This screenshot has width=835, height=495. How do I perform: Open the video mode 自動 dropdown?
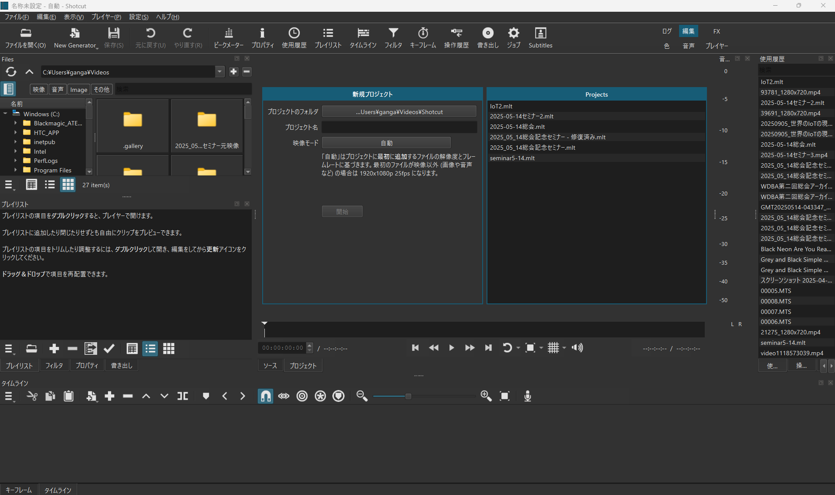coord(386,143)
